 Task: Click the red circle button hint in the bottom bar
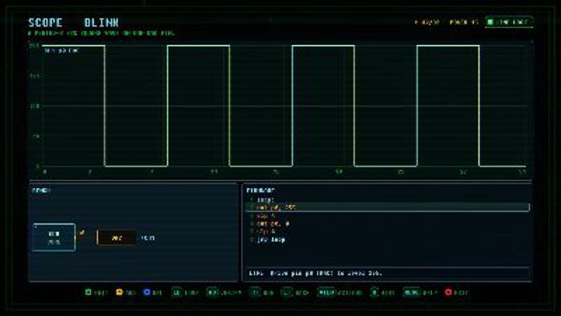click(448, 292)
